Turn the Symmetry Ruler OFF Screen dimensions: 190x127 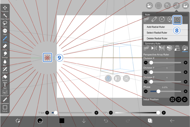click(x=147, y=48)
